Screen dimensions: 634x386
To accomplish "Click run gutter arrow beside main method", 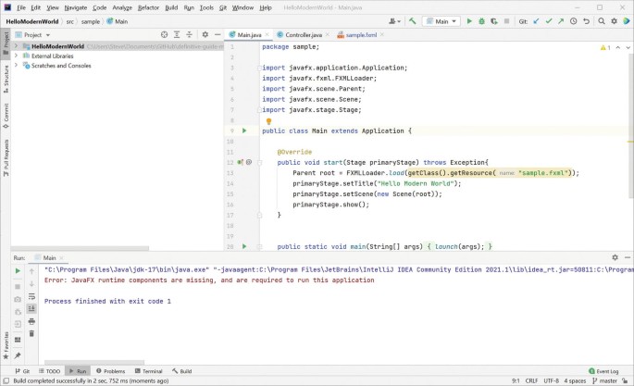I will (244, 246).
